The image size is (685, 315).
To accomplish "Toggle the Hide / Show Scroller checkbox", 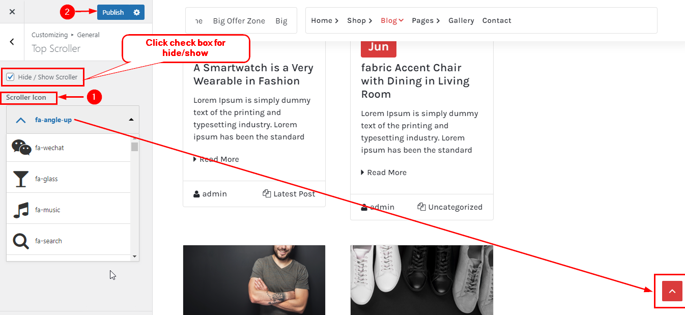I will (x=10, y=77).
